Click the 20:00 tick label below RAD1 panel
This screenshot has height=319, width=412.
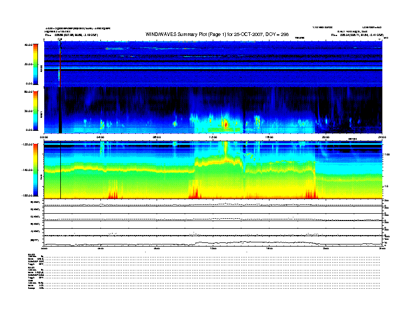point(326,137)
